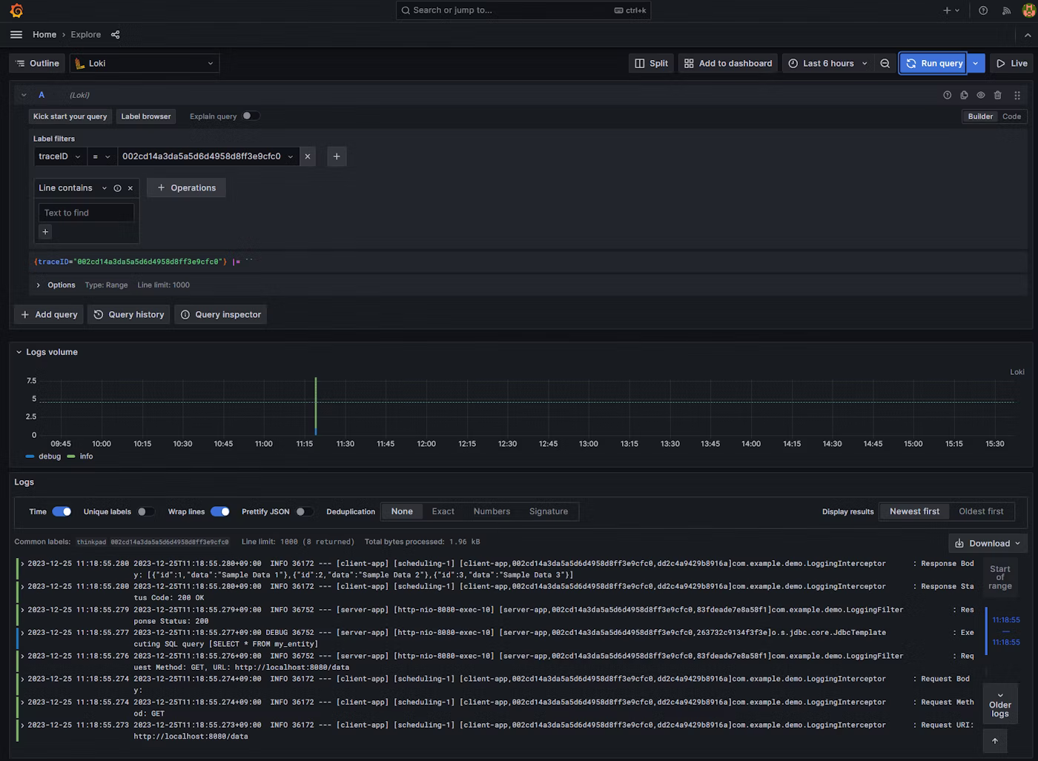Duplicate query A with copy icon

pyautogui.click(x=964, y=95)
